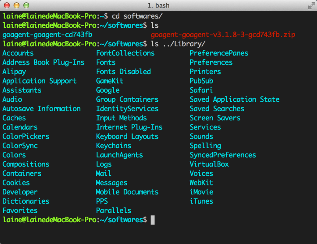Click 'Autosave Information' in the first column
The height and width of the screenshot is (244, 317).
coord(41,109)
